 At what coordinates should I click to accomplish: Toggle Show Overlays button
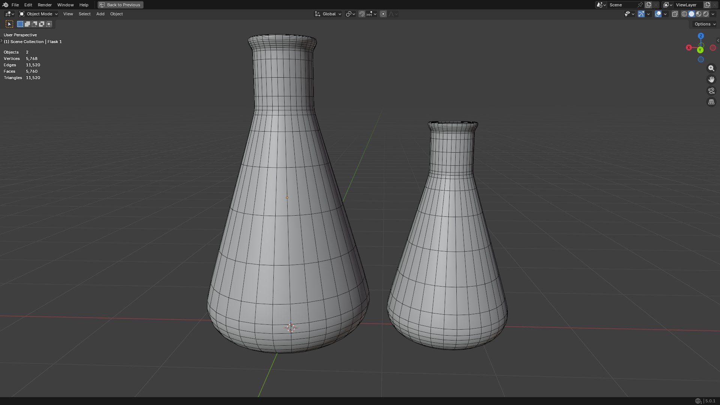pyautogui.click(x=658, y=14)
